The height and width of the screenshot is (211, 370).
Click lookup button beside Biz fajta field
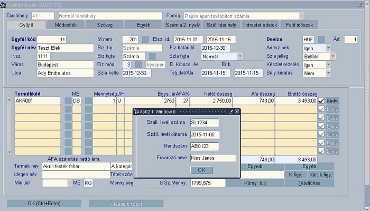click(x=152, y=56)
